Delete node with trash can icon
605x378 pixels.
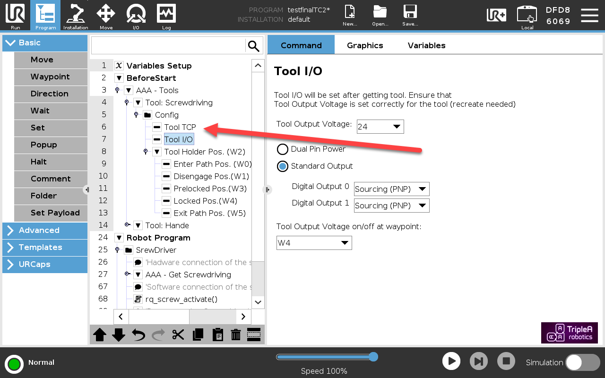coord(235,335)
